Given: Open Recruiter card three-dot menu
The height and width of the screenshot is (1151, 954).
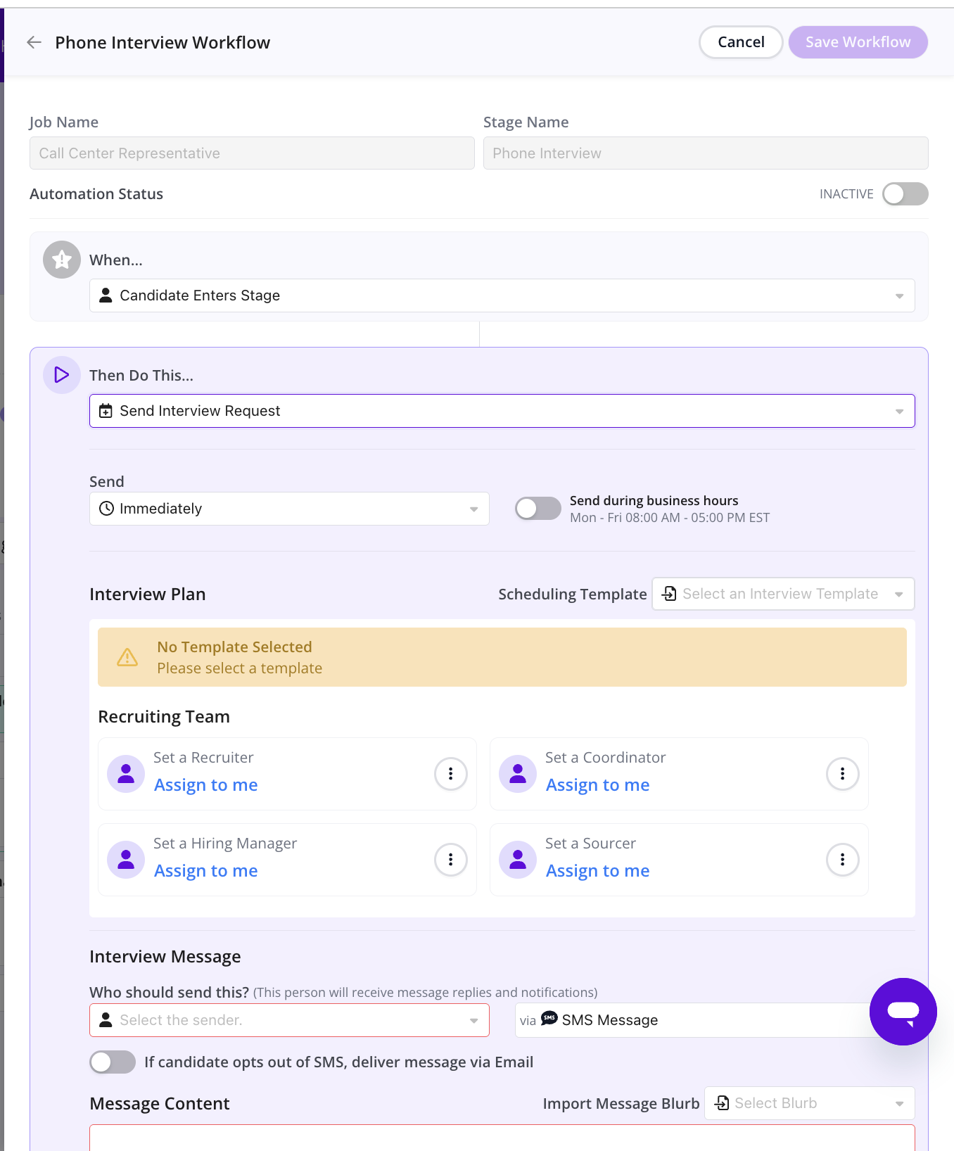Looking at the screenshot, I should [x=450, y=774].
